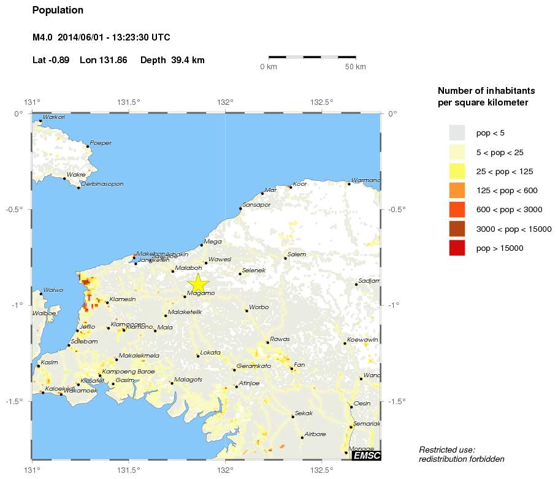Click the '600 < pop < 3000' legend swatch

pyautogui.click(x=457, y=209)
